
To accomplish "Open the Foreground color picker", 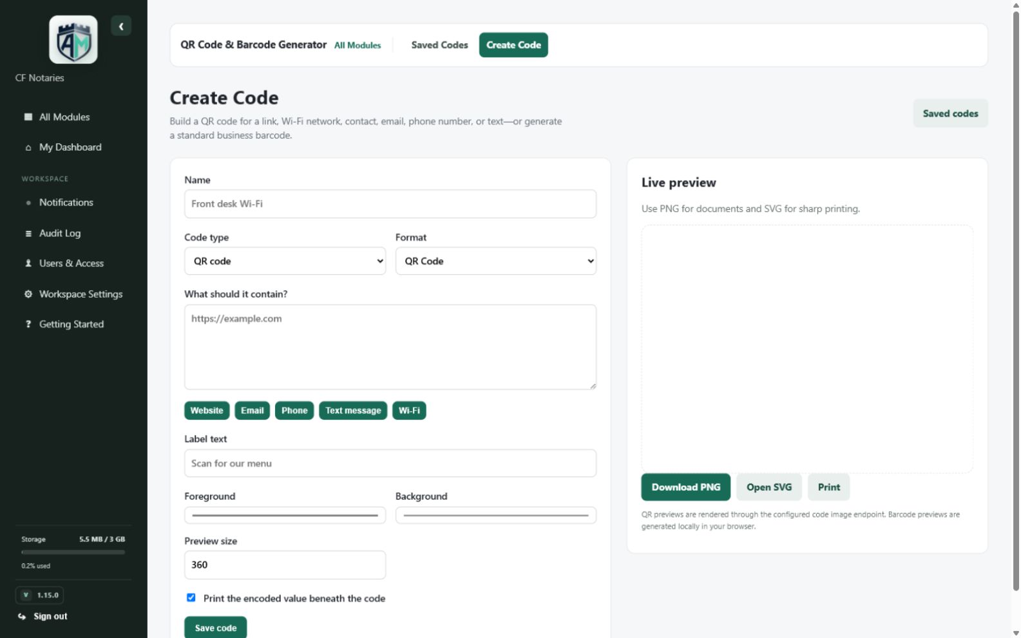I will (285, 516).
